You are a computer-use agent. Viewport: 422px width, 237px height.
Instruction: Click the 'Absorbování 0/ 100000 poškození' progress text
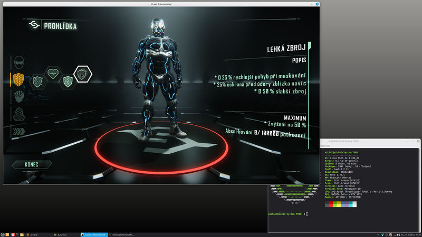[265, 133]
